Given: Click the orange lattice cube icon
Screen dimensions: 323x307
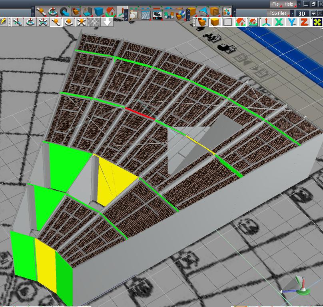Looking at the screenshot, I should (214, 11).
